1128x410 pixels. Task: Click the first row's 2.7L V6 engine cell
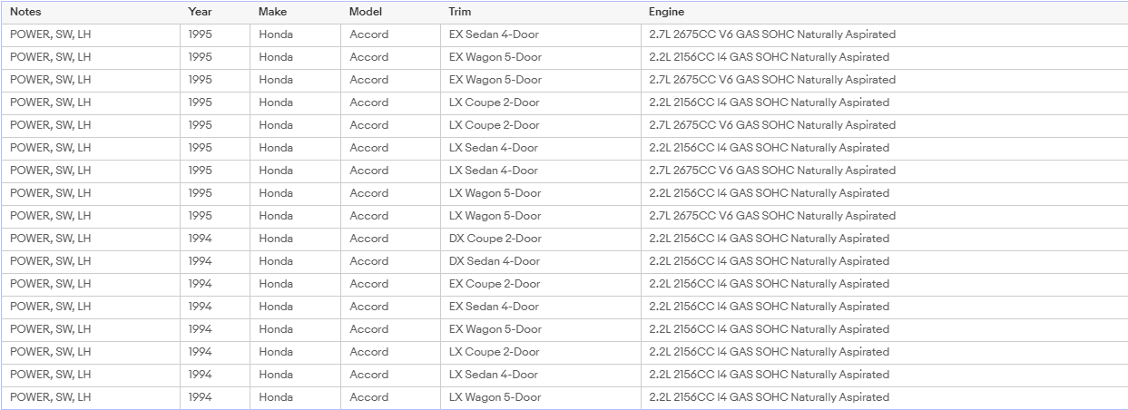tap(884, 34)
